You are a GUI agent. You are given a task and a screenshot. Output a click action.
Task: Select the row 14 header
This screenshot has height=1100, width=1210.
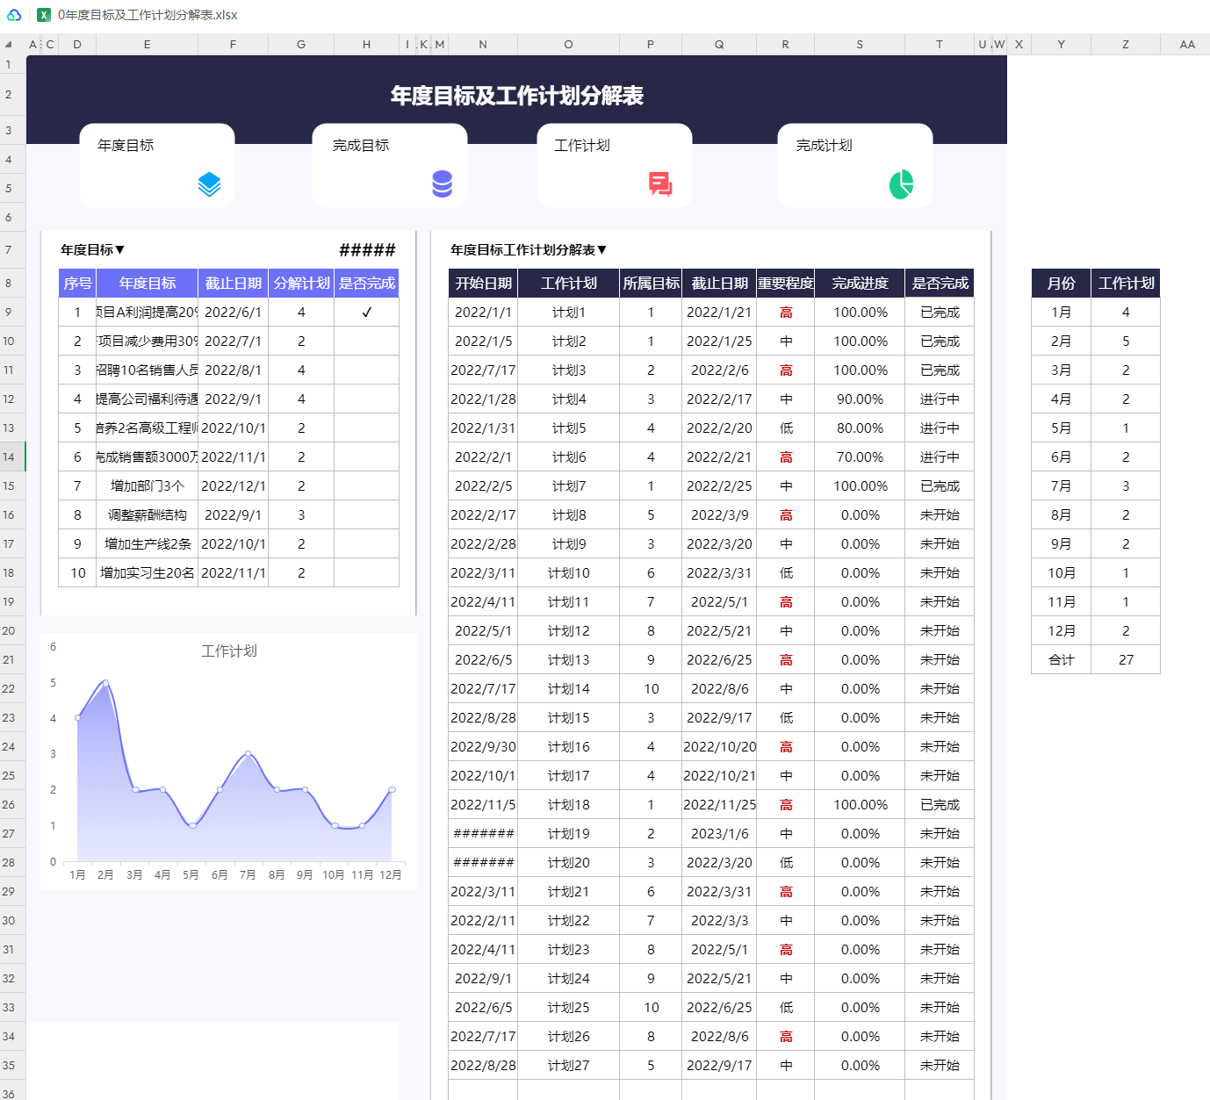(9, 457)
